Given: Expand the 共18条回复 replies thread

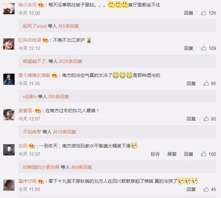Looking at the screenshot, I should 64,132.
